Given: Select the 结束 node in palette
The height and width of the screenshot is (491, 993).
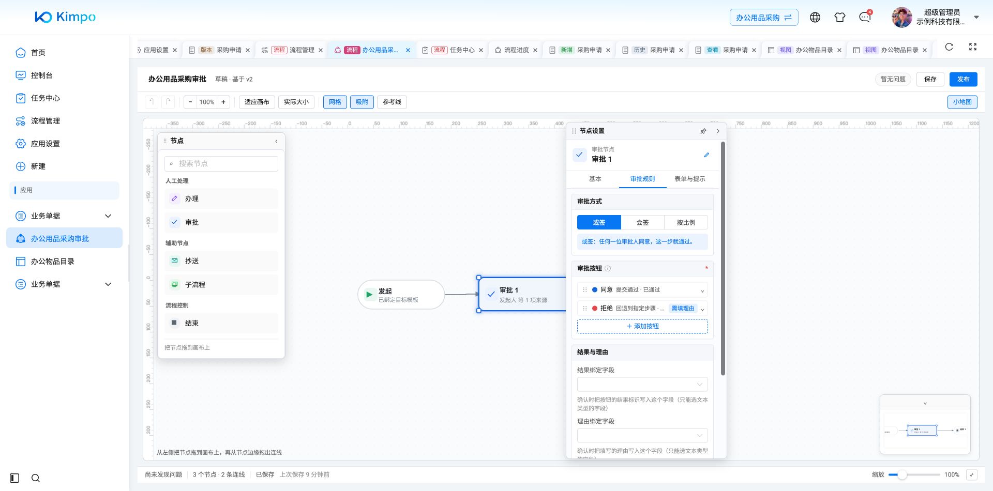Looking at the screenshot, I should pyautogui.click(x=221, y=323).
